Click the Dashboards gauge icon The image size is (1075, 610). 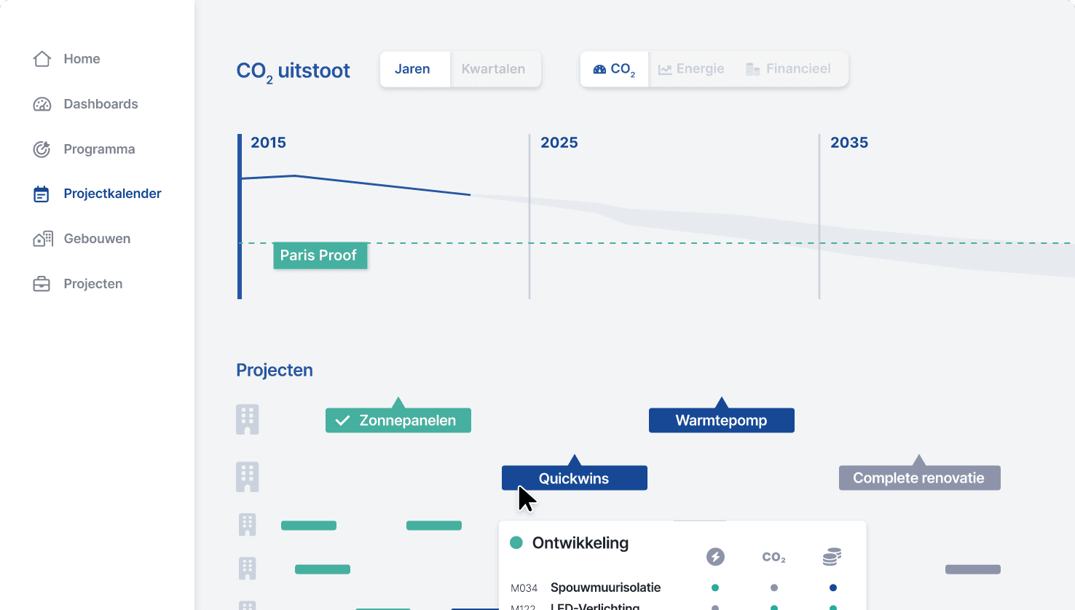[42, 104]
